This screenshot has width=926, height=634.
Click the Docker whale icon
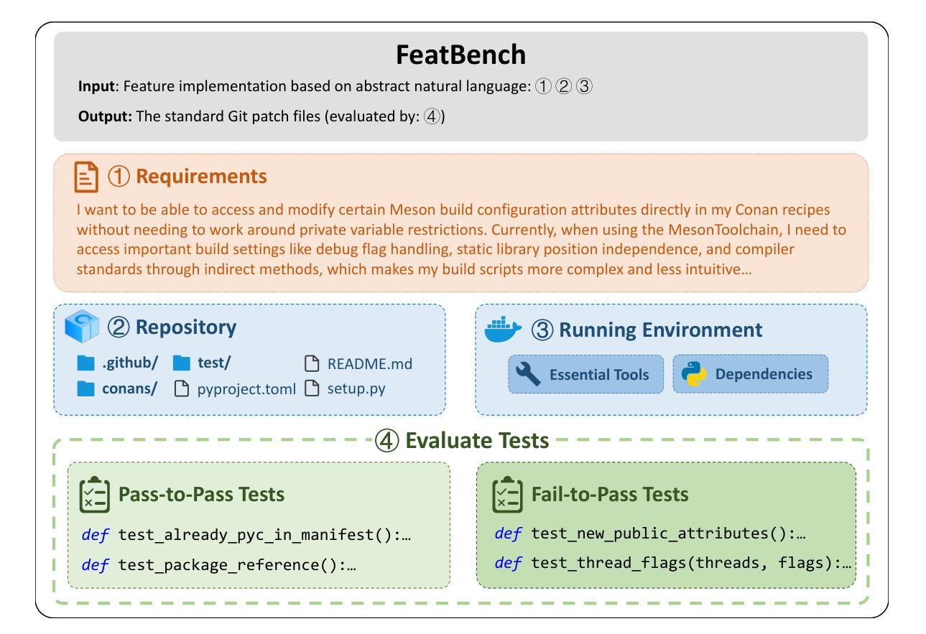(503, 329)
